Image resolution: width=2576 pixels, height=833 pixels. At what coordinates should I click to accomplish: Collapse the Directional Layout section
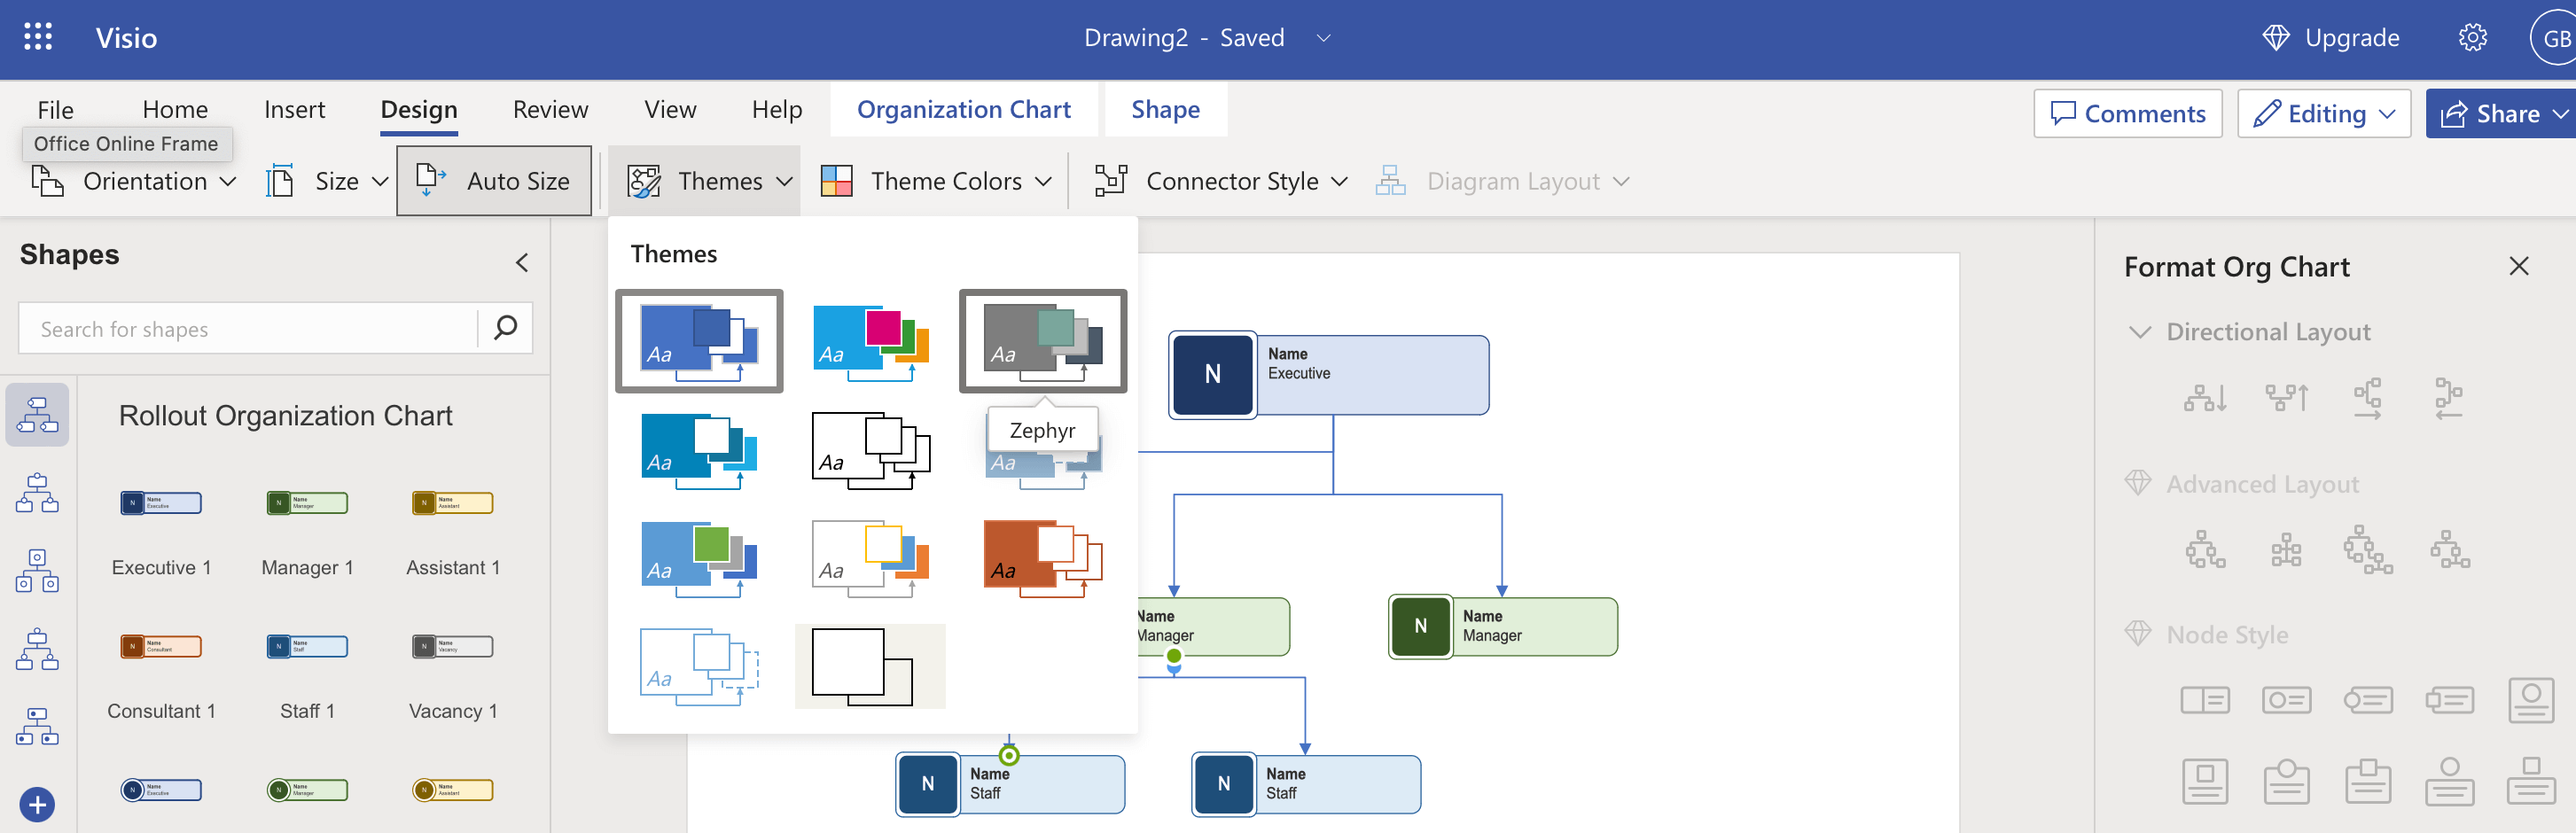[2140, 331]
